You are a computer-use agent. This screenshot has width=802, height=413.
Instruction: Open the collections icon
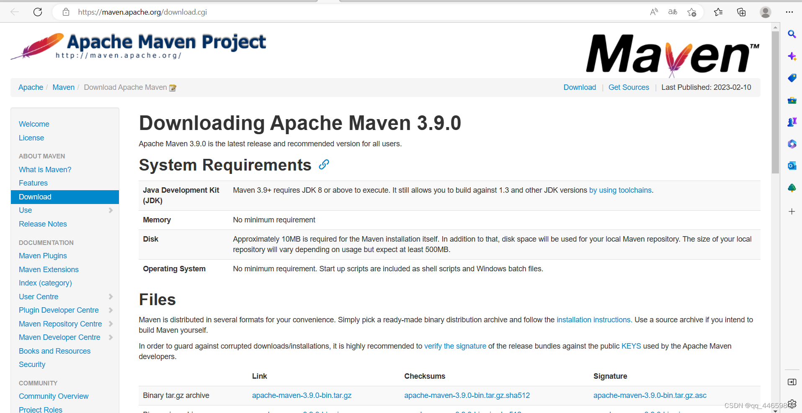(x=741, y=12)
